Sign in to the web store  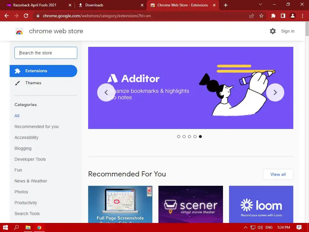288,31
